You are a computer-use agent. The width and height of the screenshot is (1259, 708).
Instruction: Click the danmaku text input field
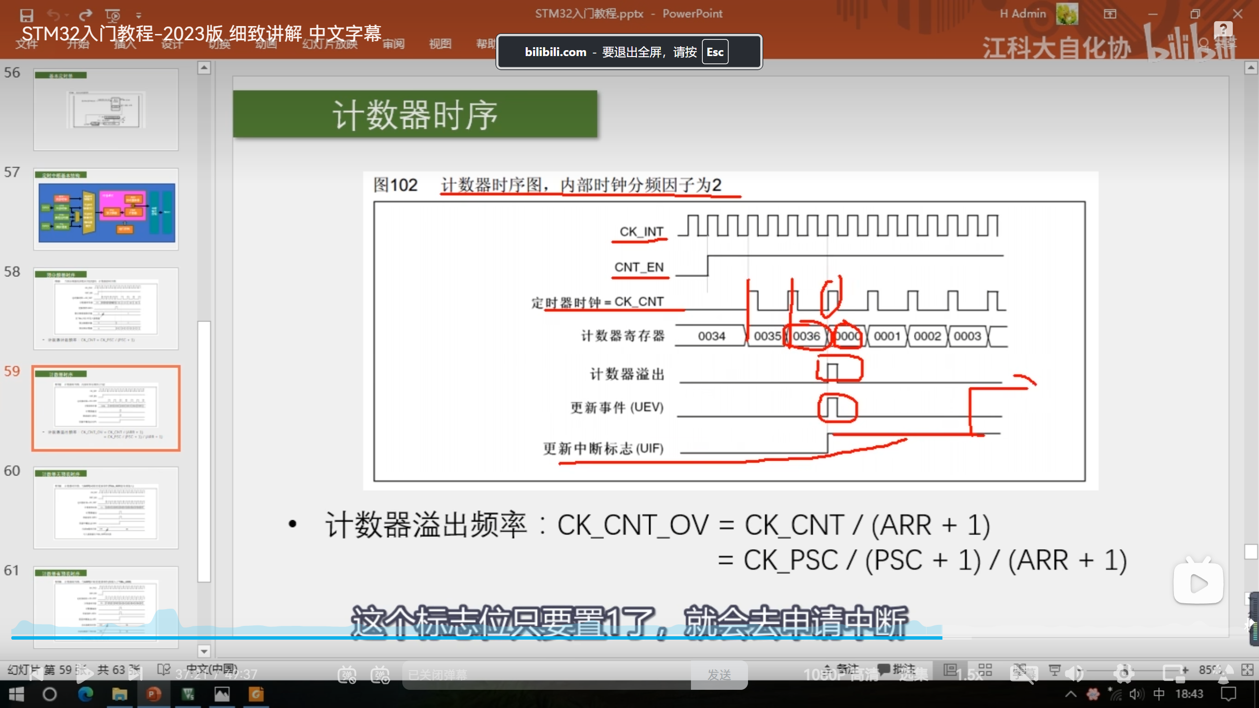546,675
